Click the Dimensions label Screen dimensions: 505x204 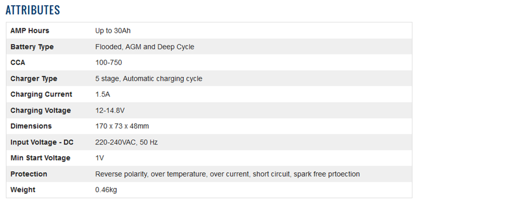click(x=31, y=126)
